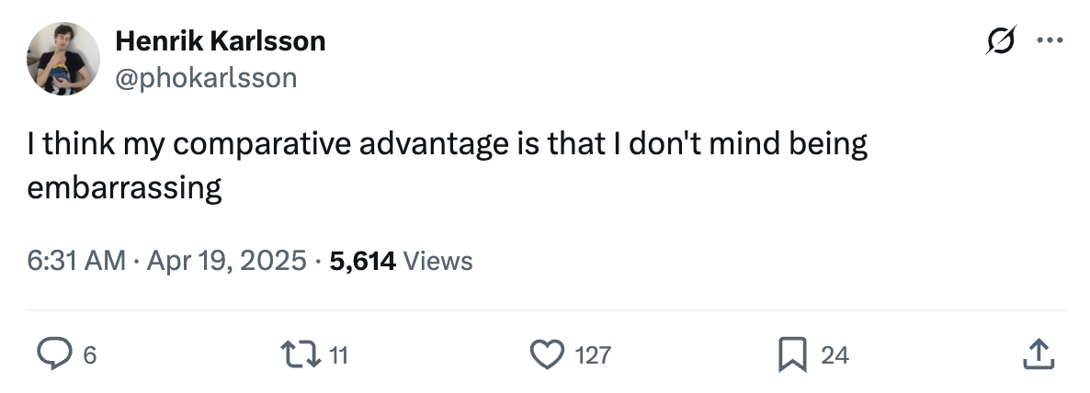Open the share icon menu
The height and width of the screenshot is (393, 1090).
pyautogui.click(x=1037, y=354)
